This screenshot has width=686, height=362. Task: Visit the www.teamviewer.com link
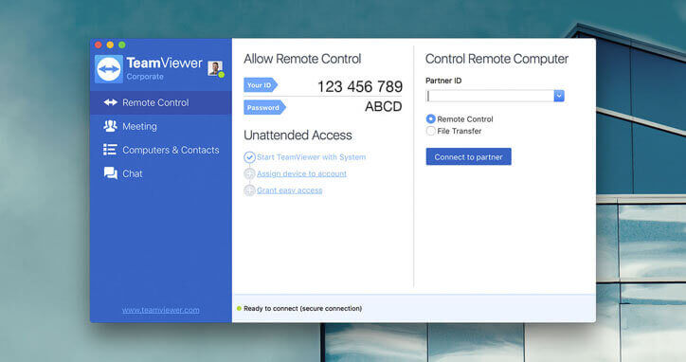tap(160, 310)
